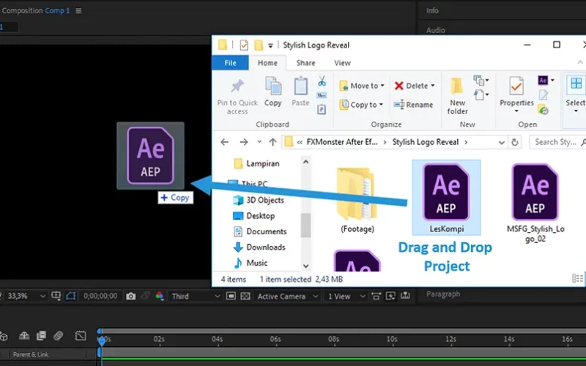The width and height of the screenshot is (586, 366).
Task: Toggle Fast Previews icon in viewer
Action: pyautogui.click(x=390, y=296)
